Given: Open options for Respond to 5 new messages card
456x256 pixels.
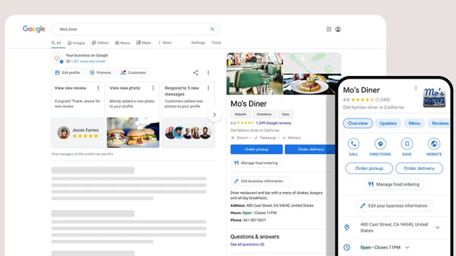Looking at the screenshot, I should click(x=208, y=88).
